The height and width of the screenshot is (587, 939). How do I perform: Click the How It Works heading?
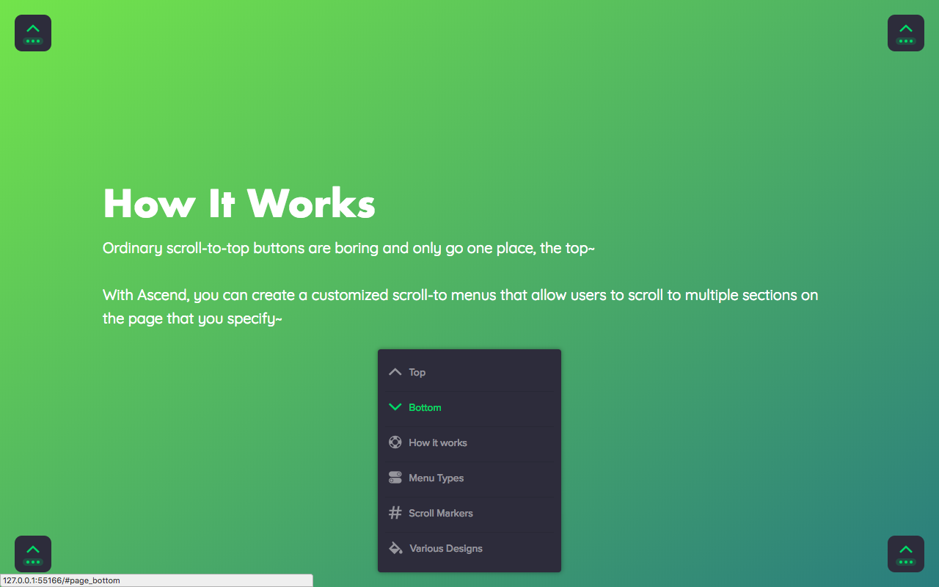coord(239,203)
